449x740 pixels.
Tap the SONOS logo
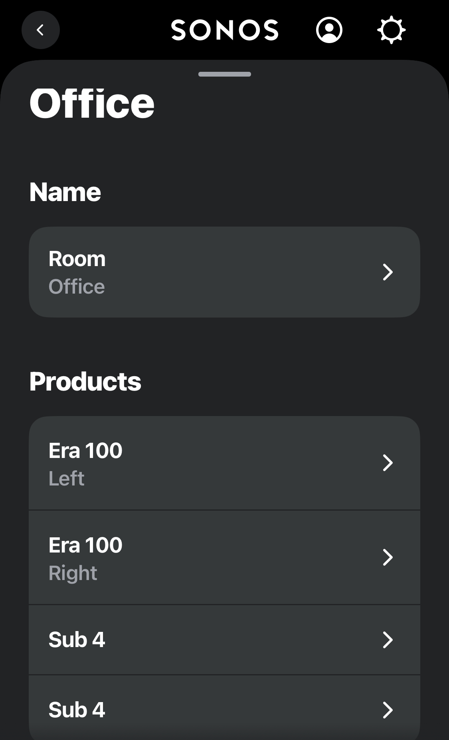225,30
